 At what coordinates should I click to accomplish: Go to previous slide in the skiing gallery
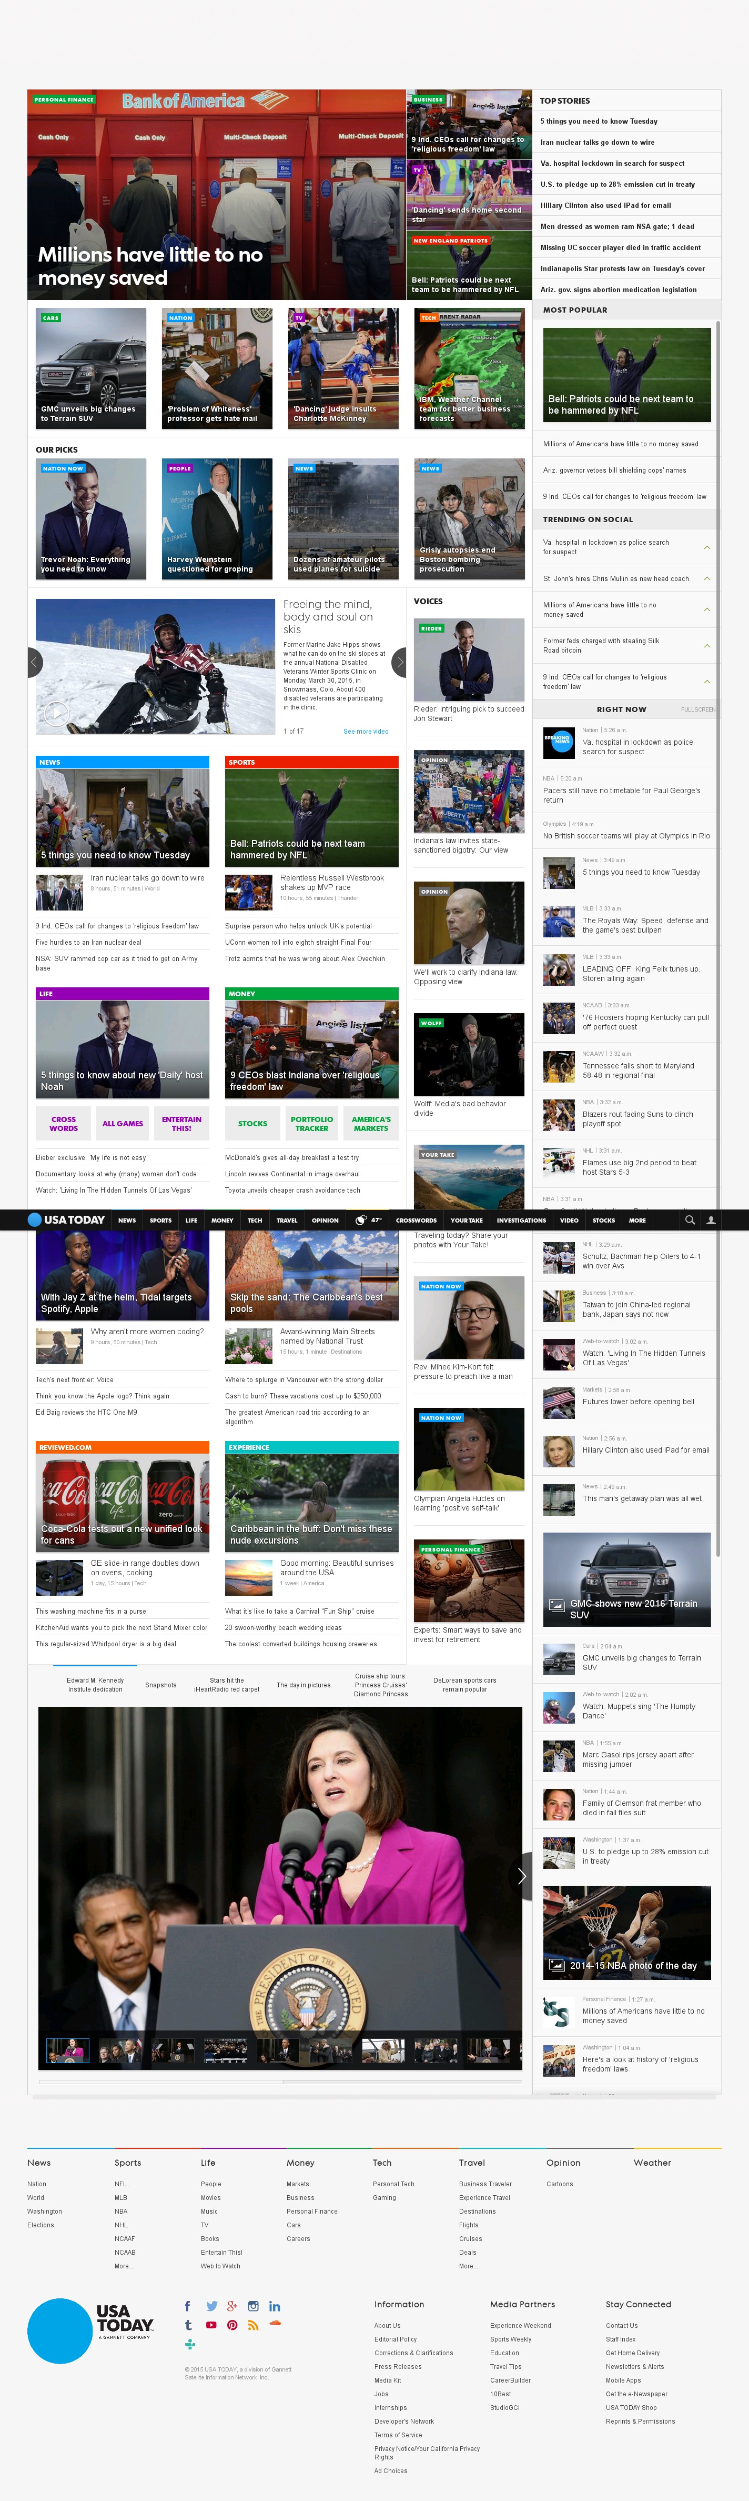(x=34, y=662)
